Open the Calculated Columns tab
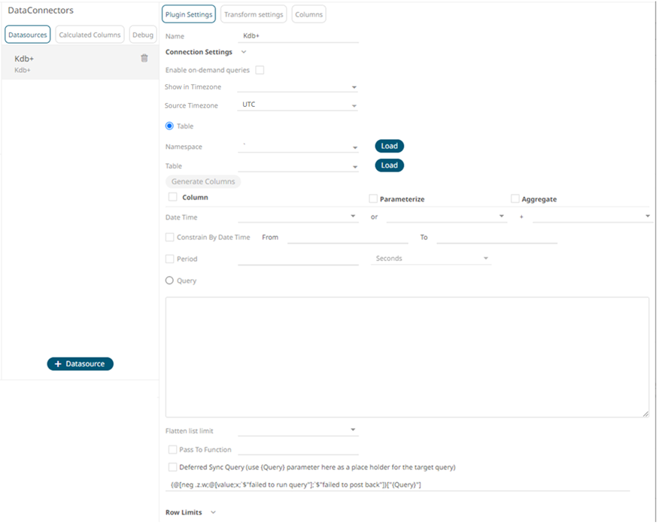The image size is (659, 525). (90, 35)
